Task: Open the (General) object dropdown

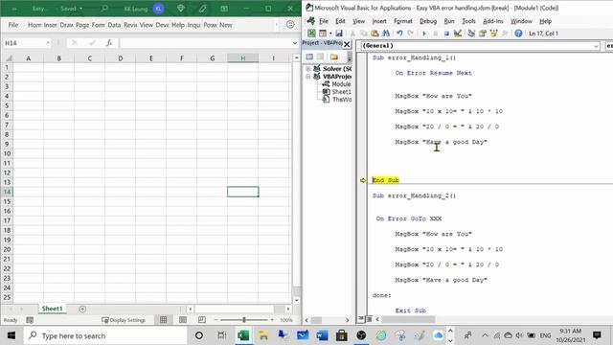Action: click(x=596, y=46)
